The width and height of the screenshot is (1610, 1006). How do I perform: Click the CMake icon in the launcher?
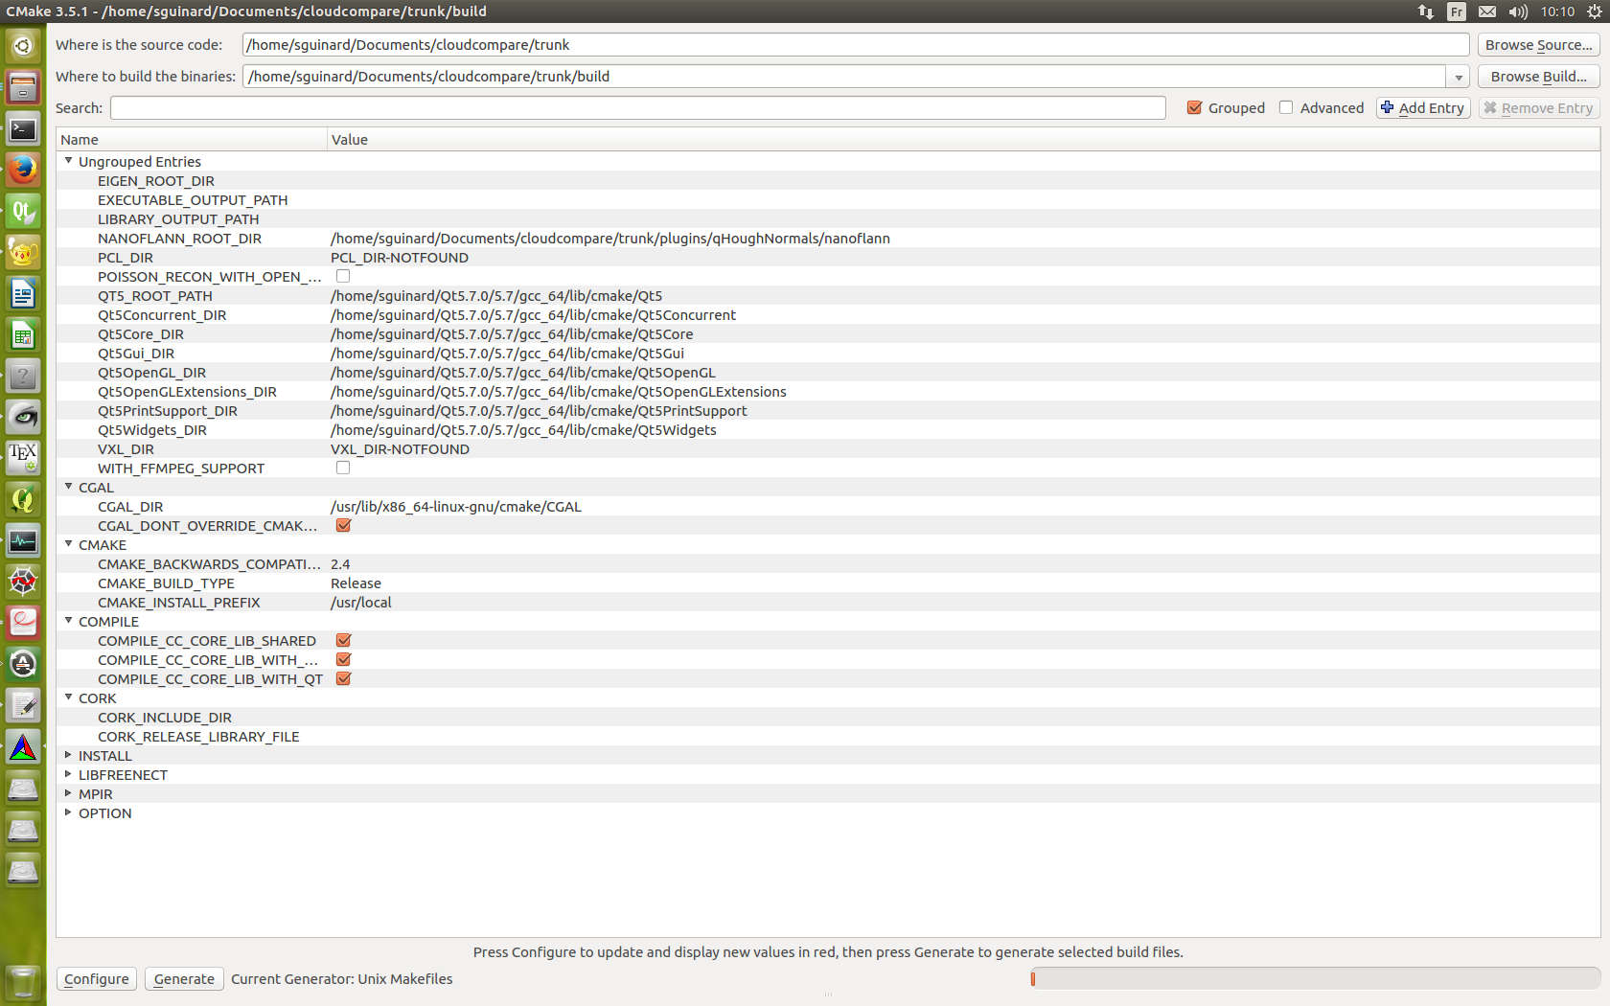tap(23, 747)
